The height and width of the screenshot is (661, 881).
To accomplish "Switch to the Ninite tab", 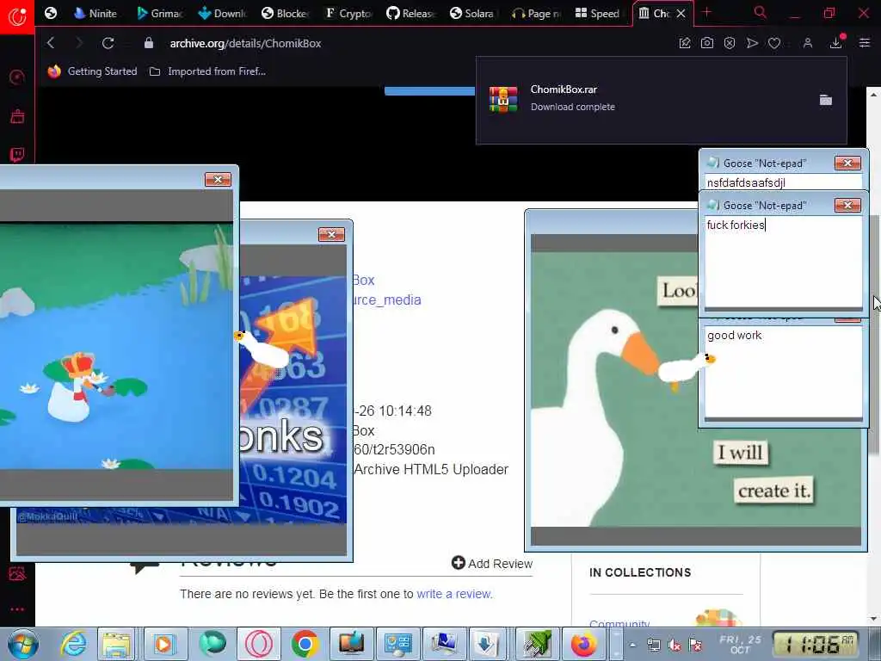I will tap(95, 14).
